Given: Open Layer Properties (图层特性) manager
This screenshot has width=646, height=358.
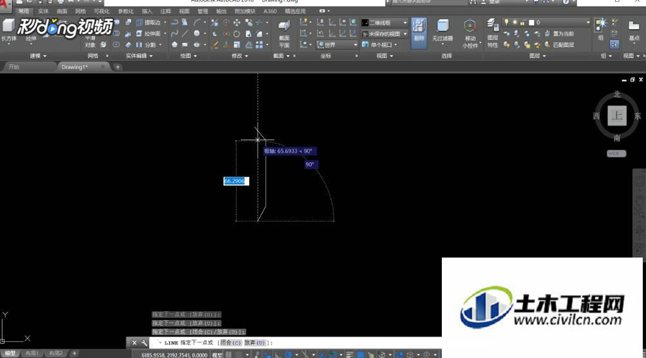Looking at the screenshot, I should point(493,33).
